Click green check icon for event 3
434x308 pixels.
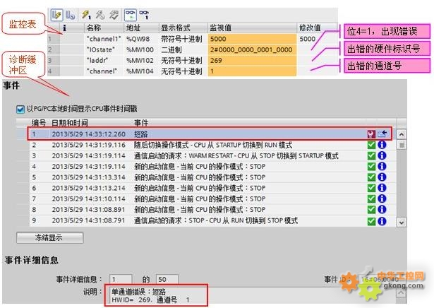click(371, 155)
